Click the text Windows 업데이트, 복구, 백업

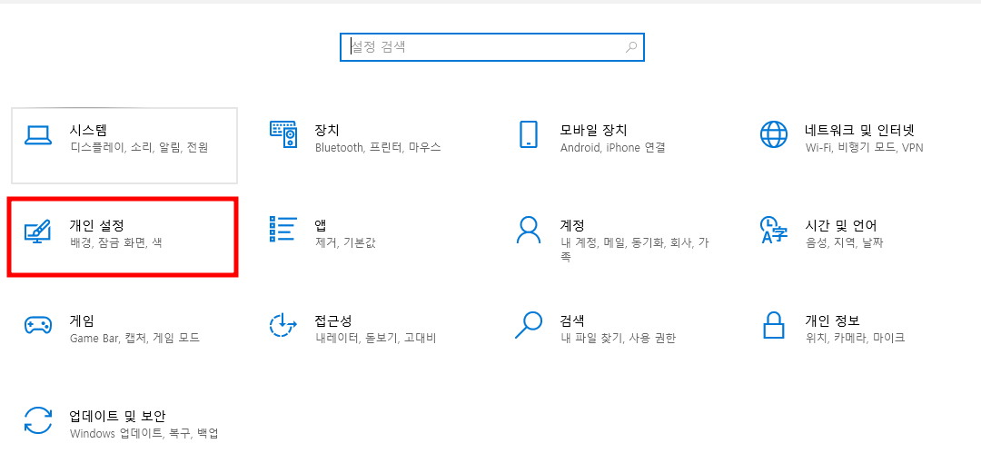tap(144, 433)
